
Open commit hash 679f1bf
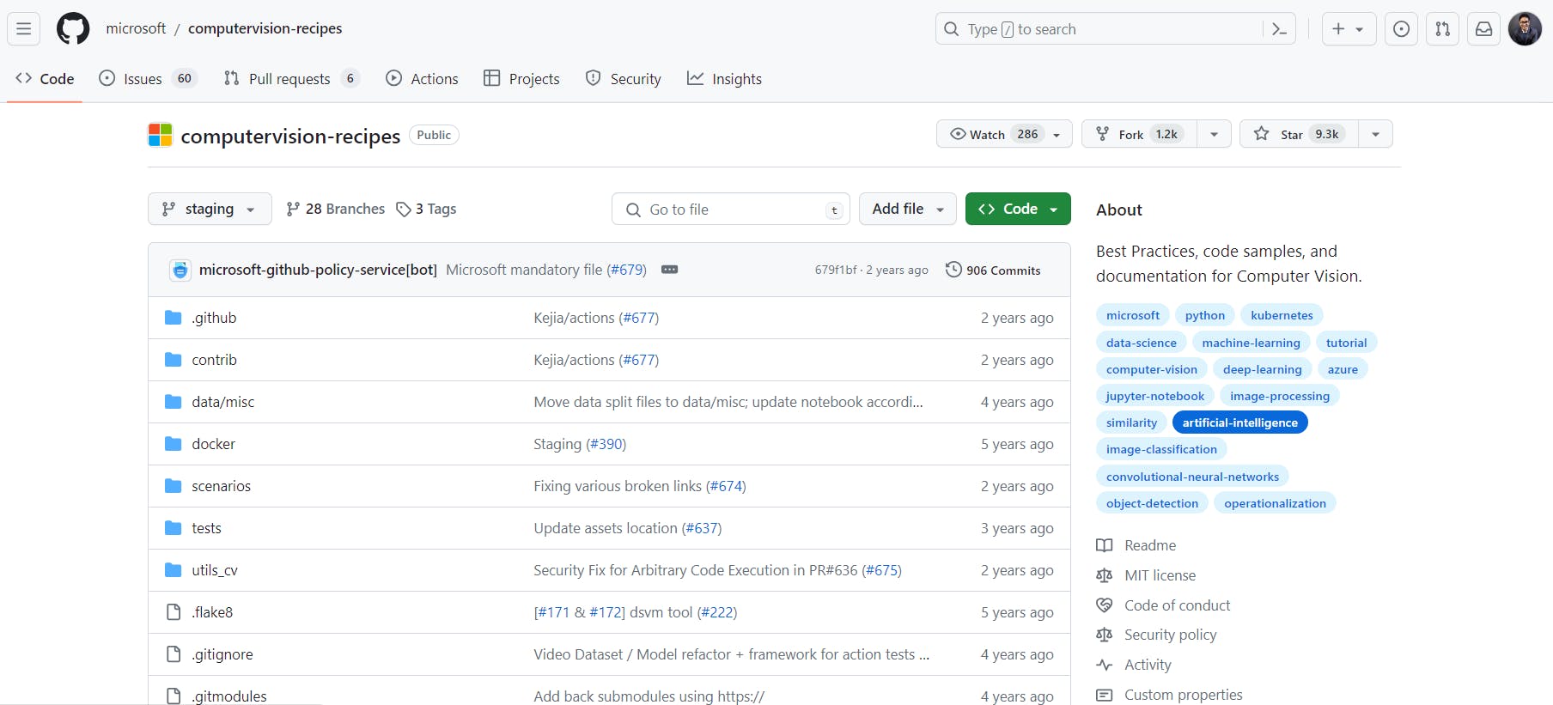pyautogui.click(x=836, y=270)
